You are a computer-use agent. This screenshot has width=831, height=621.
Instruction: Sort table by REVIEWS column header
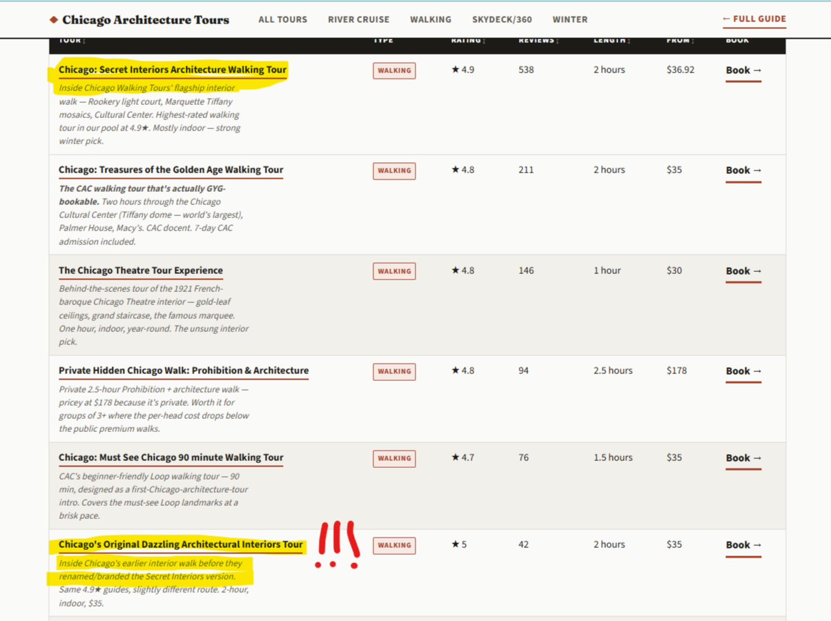[539, 41]
